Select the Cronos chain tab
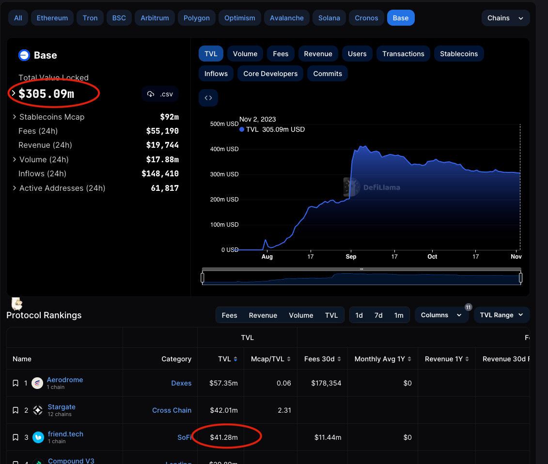Image resolution: width=548 pixels, height=464 pixels. pyautogui.click(x=366, y=18)
